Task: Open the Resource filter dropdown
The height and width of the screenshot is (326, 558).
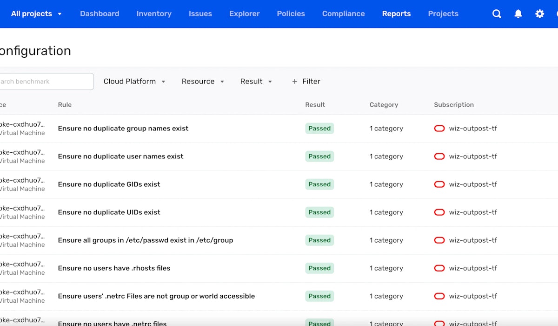Action: pos(203,81)
